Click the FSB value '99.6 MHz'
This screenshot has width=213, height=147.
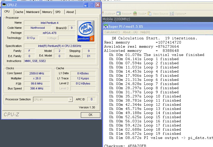point(37,83)
